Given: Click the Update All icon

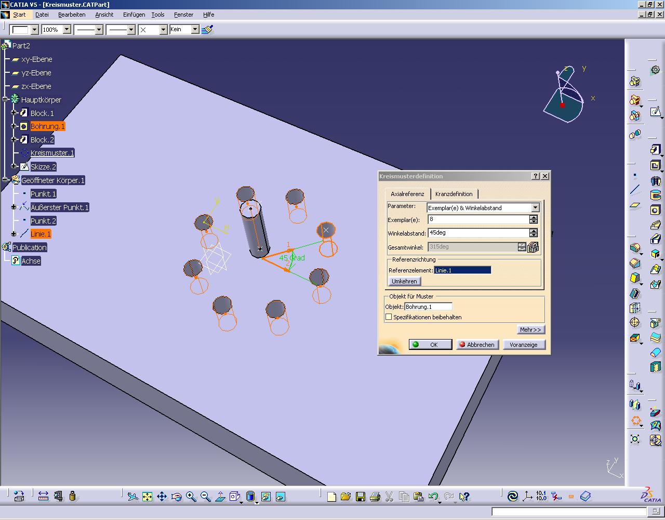Looking at the screenshot, I should [x=513, y=497].
